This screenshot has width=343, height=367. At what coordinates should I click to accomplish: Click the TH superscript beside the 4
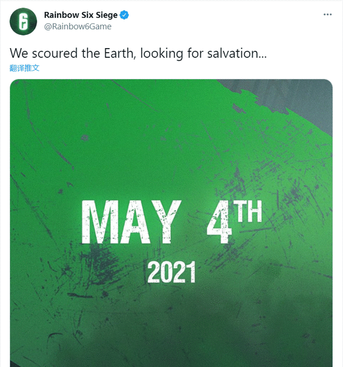coord(248,211)
